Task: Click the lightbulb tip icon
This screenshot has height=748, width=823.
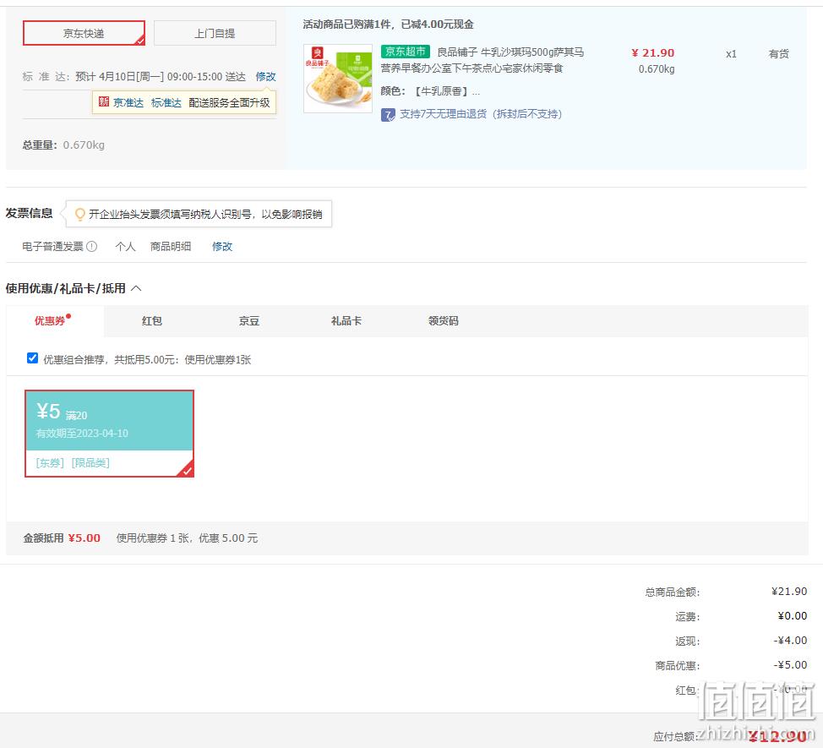Action: (79, 214)
